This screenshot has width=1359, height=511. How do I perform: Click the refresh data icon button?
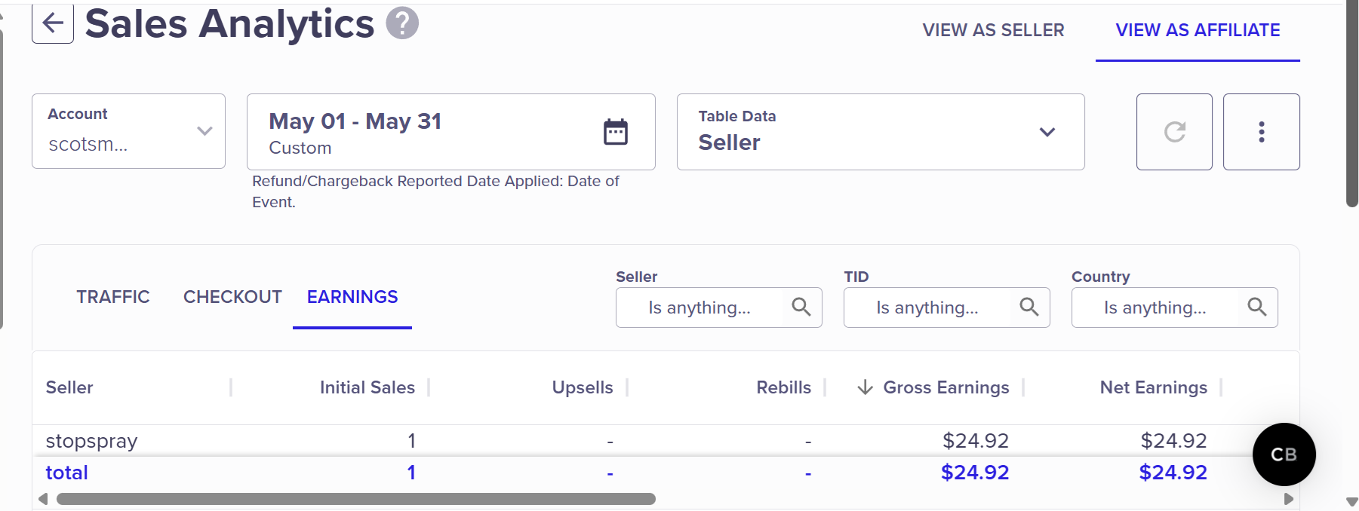click(x=1174, y=132)
